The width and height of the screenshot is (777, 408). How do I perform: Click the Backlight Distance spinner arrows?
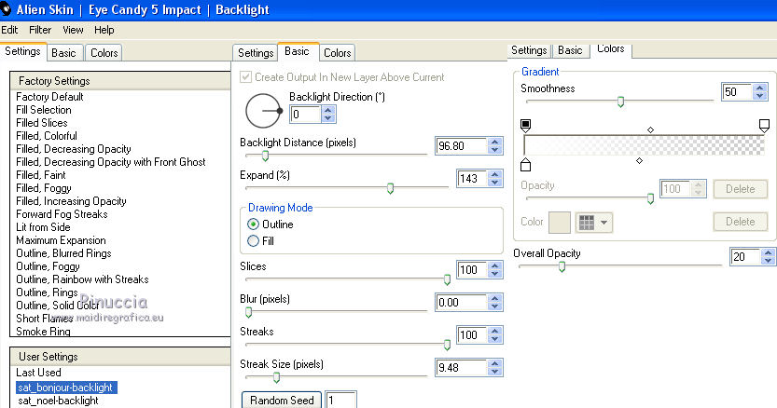[x=494, y=145]
